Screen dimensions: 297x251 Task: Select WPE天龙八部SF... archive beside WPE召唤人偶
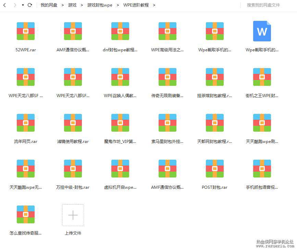tap(73, 77)
